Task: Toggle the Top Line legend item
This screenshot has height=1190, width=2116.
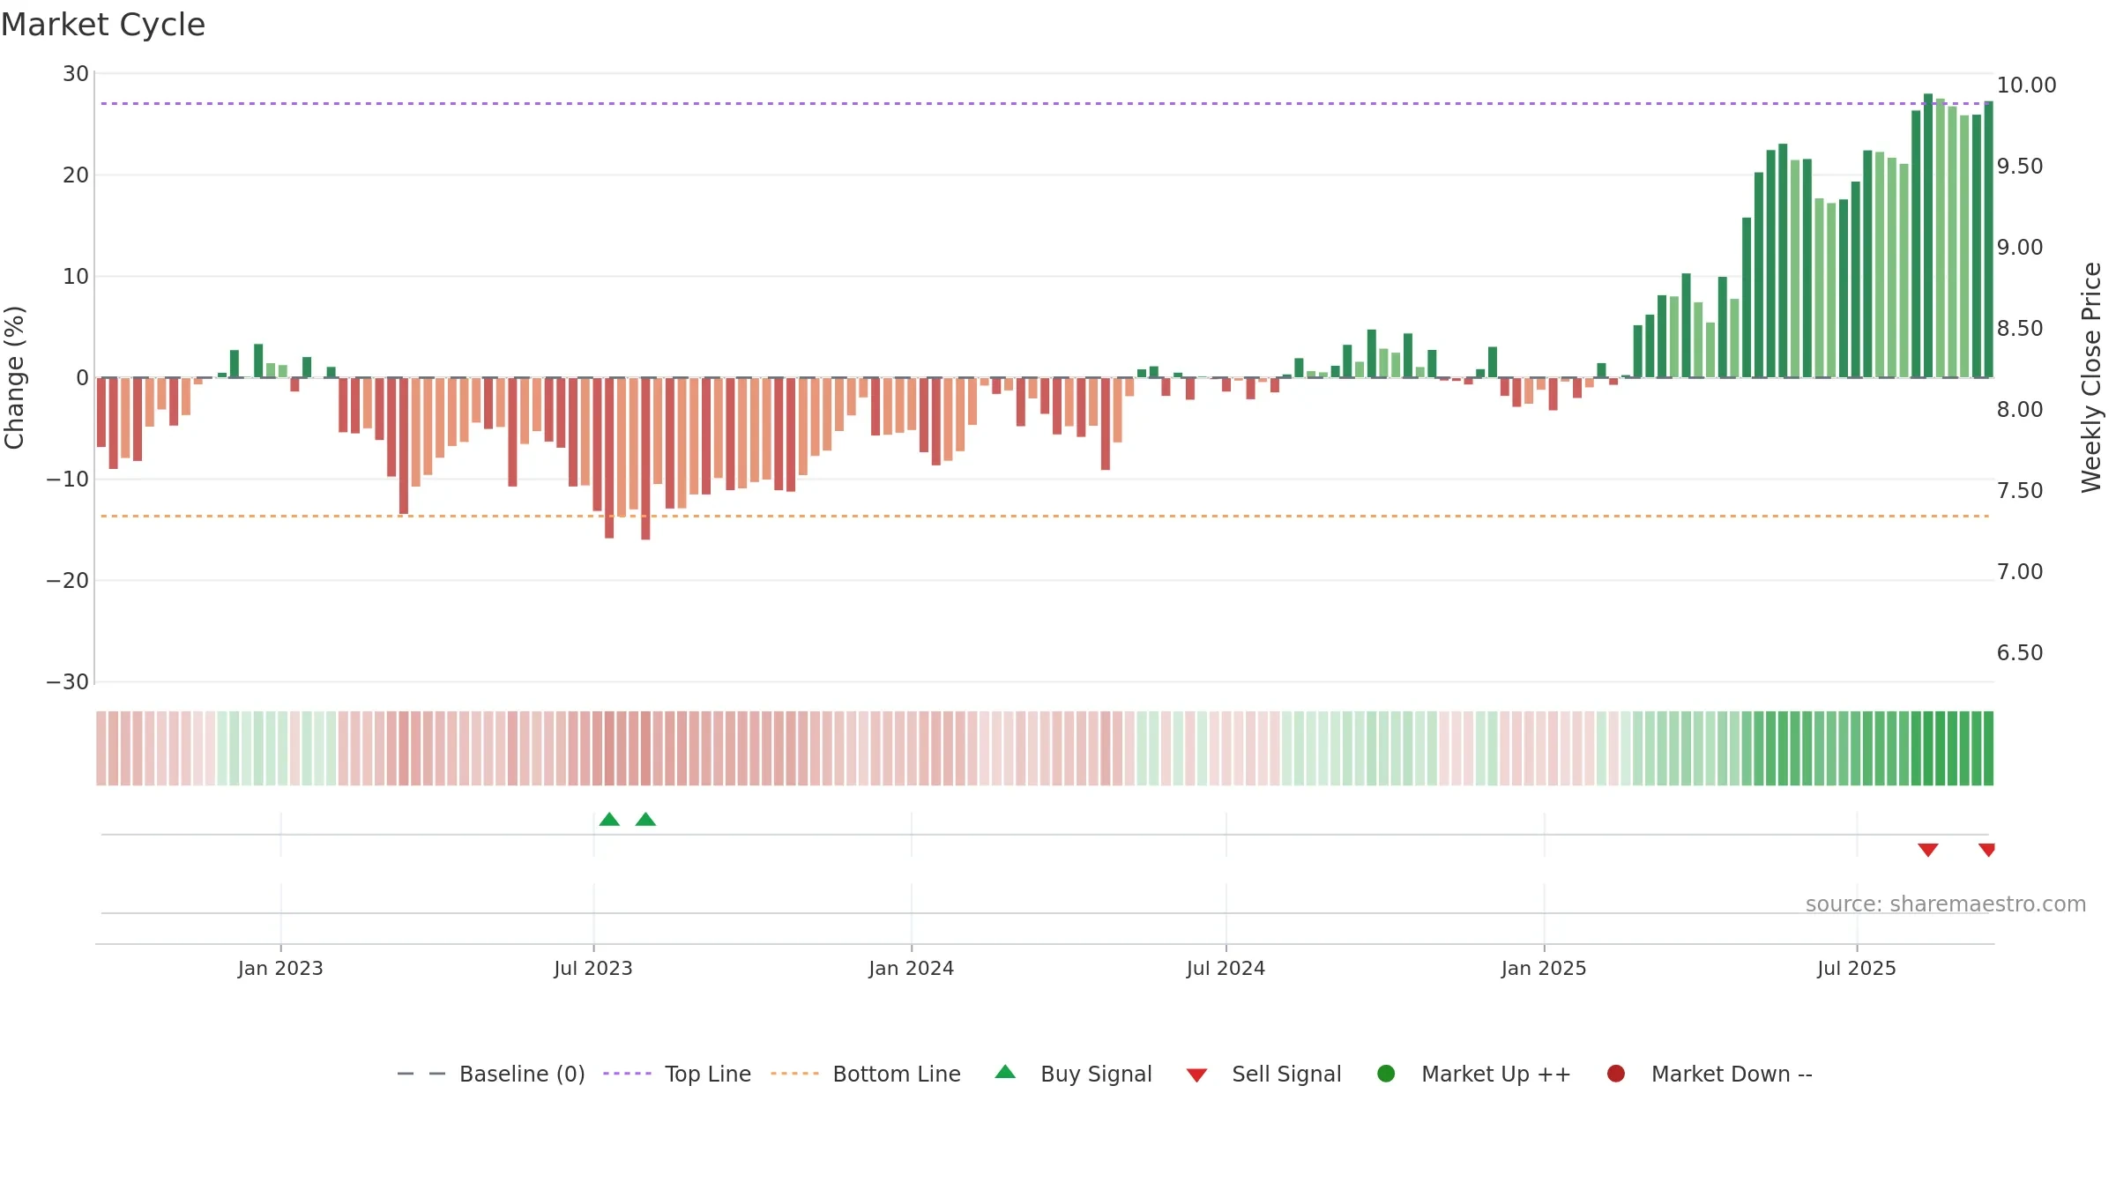Action: pos(677,1074)
